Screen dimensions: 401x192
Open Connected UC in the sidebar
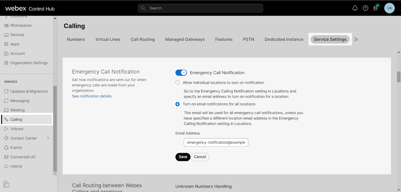pyautogui.click(x=23, y=157)
